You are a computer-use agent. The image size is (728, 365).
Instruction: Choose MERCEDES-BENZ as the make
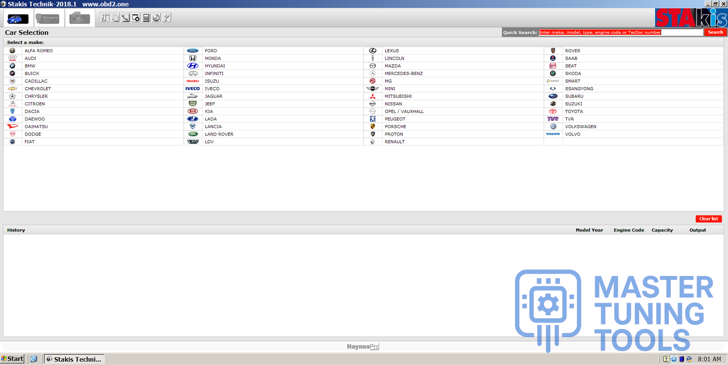pyautogui.click(x=404, y=74)
